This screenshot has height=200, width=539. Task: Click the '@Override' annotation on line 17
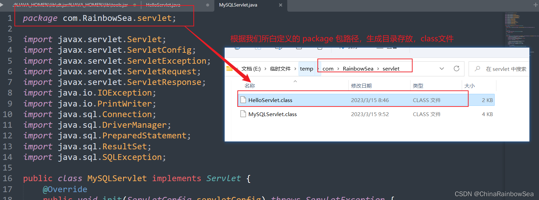tap(65, 189)
